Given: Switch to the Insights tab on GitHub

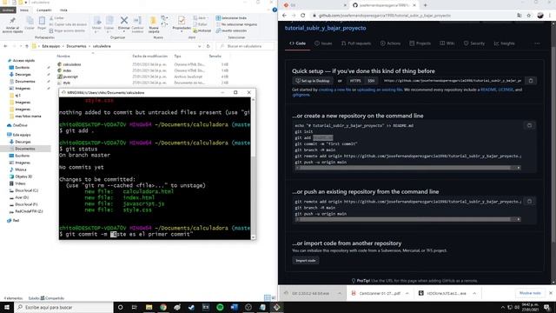Looking at the screenshot, I should (x=504, y=43).
